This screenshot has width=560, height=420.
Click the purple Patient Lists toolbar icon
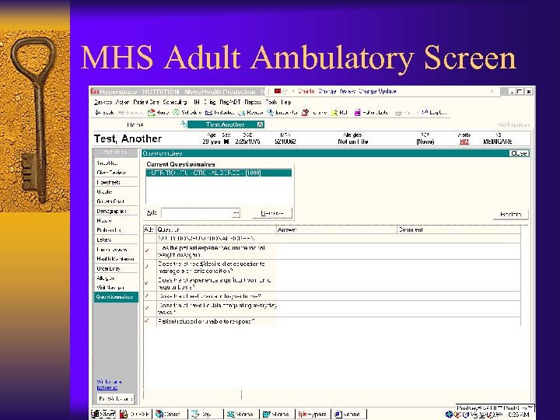click(357, 113)
